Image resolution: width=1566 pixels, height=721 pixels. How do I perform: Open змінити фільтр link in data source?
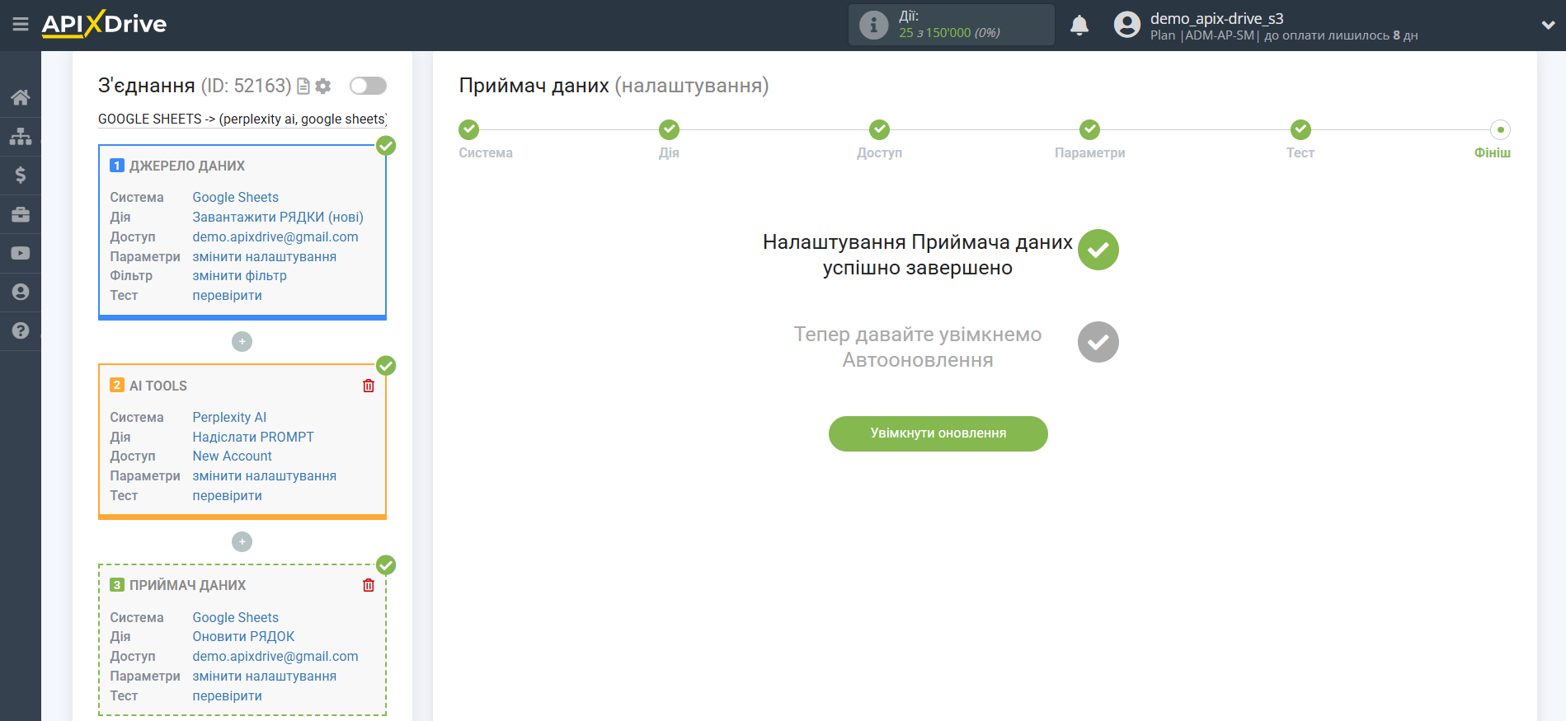click(239, 276)
